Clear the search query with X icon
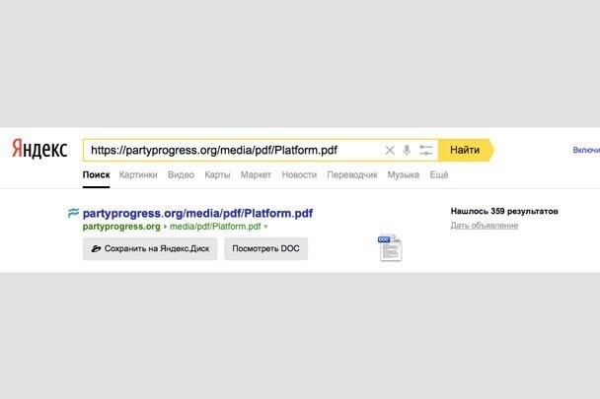The height and width of the screenshot is (399, 600). 390,150
